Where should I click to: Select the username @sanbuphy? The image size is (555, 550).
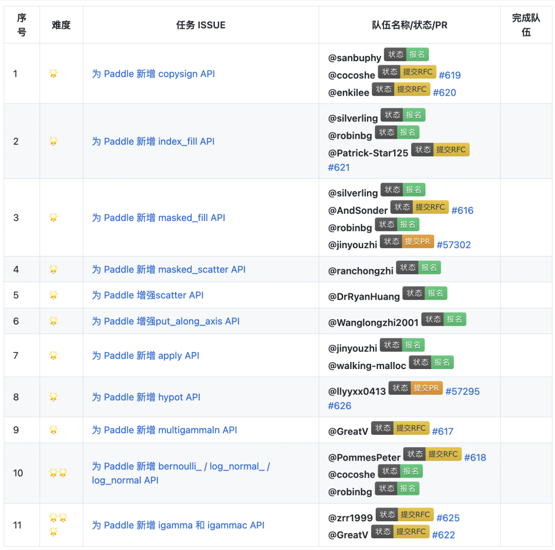[x=354, y=58]
